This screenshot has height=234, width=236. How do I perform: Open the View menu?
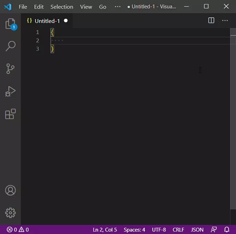86,7
